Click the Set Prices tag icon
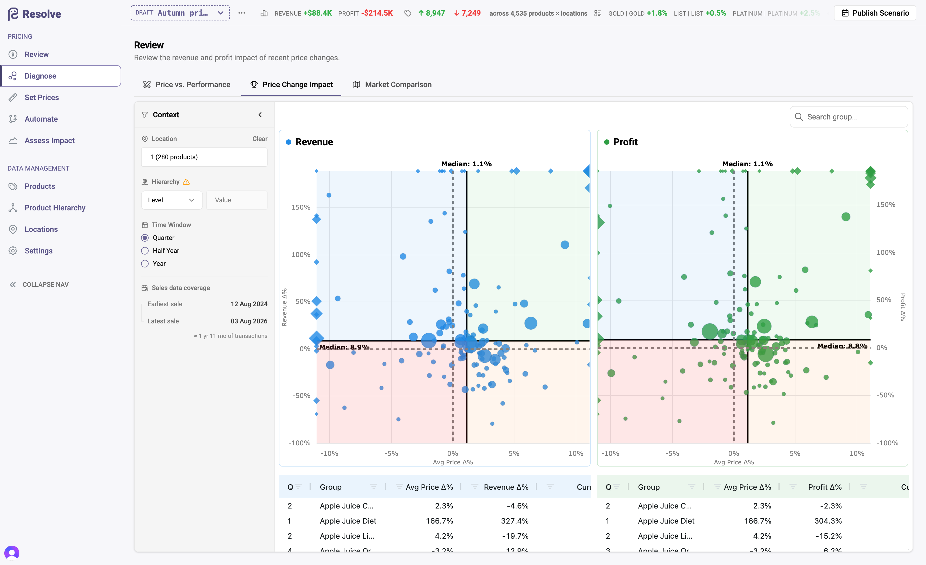The height and width of the screenshot is (565, 926). point(13,97)
